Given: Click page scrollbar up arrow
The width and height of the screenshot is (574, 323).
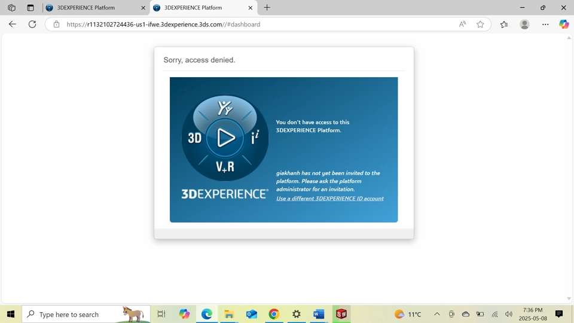Looking at the screenshot, I should click(569, 38).
